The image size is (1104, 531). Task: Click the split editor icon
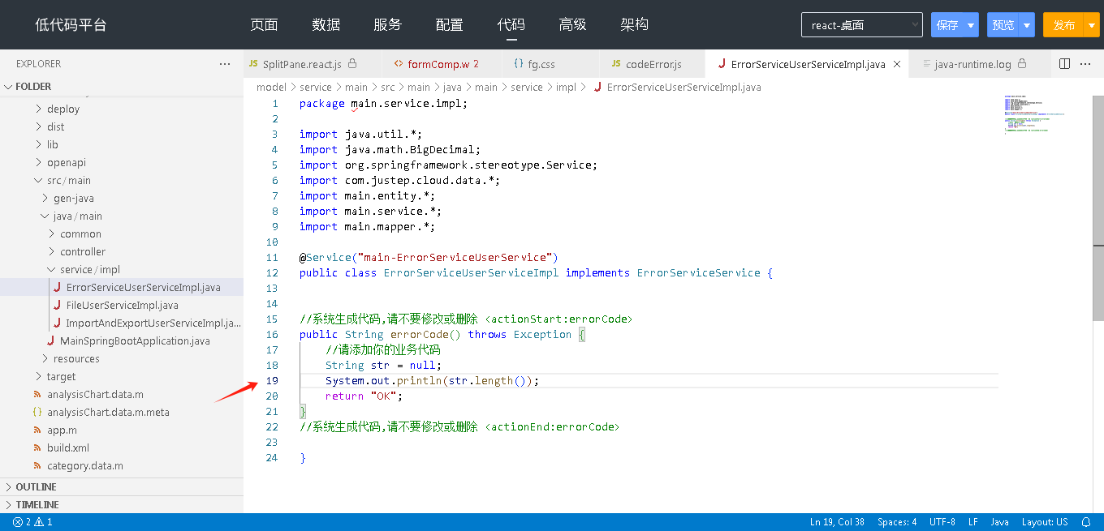click(x=1065, y=64)
